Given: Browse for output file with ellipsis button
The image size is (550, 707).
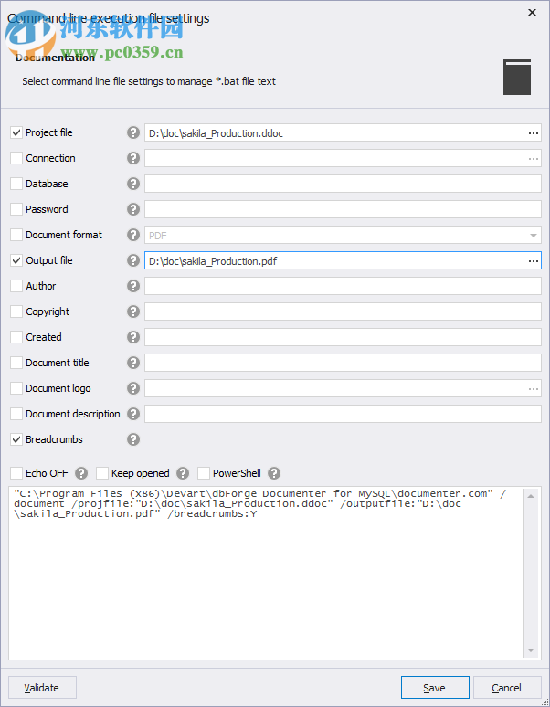Looking at the screenshot, I should (534, 261).
